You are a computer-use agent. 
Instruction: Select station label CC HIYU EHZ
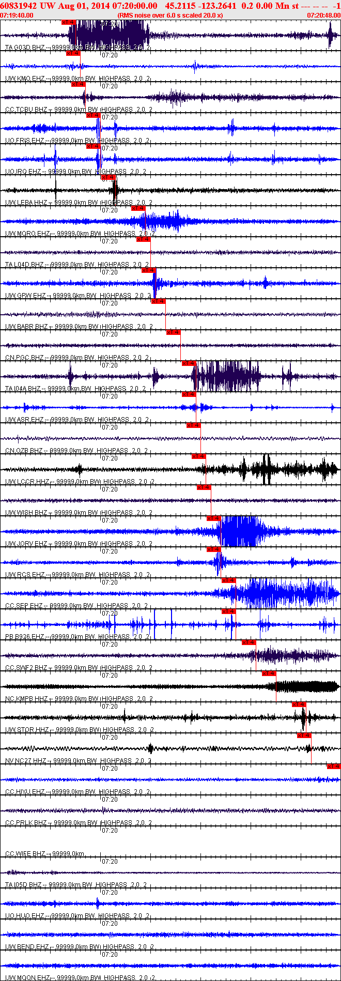(x=25, y=792)
